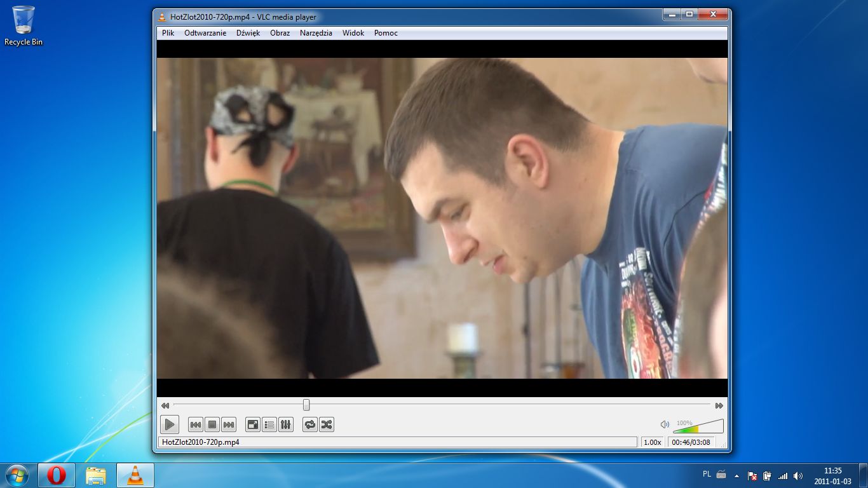Stop playback with the stop icon
Screen dimensions: 868x488
[212, 424]
